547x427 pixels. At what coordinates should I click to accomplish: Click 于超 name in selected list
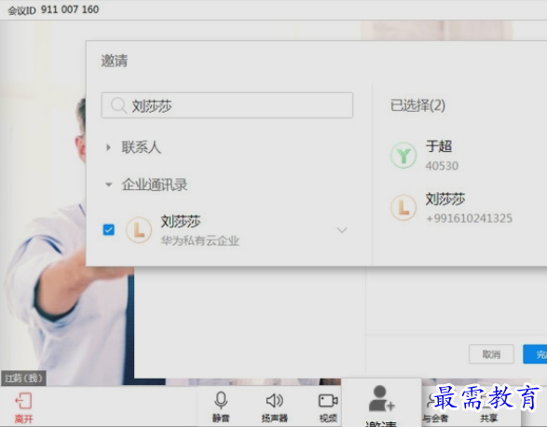coord(439,146)
